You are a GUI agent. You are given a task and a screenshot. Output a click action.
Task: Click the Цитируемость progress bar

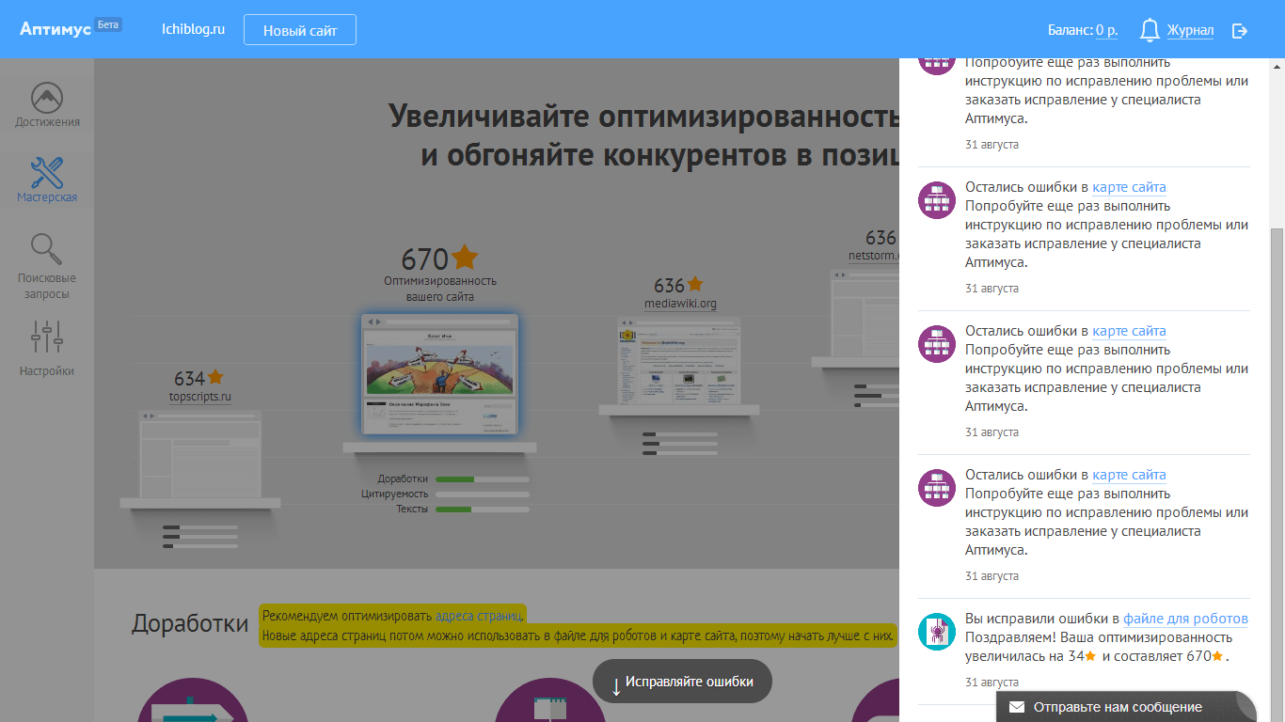[x=482, y=494]
